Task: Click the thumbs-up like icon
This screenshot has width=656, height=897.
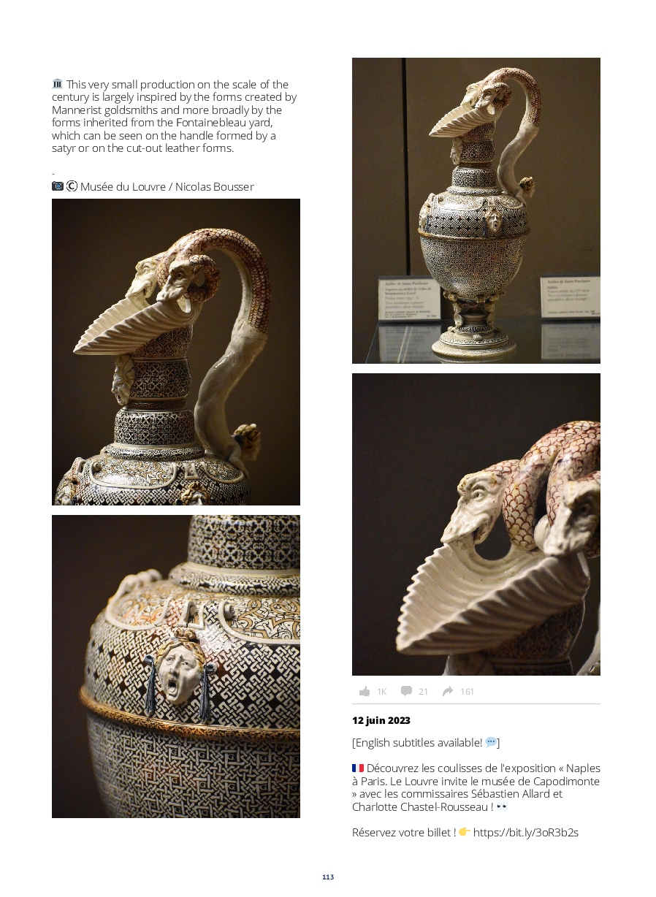Action: (x=365, y=691)
